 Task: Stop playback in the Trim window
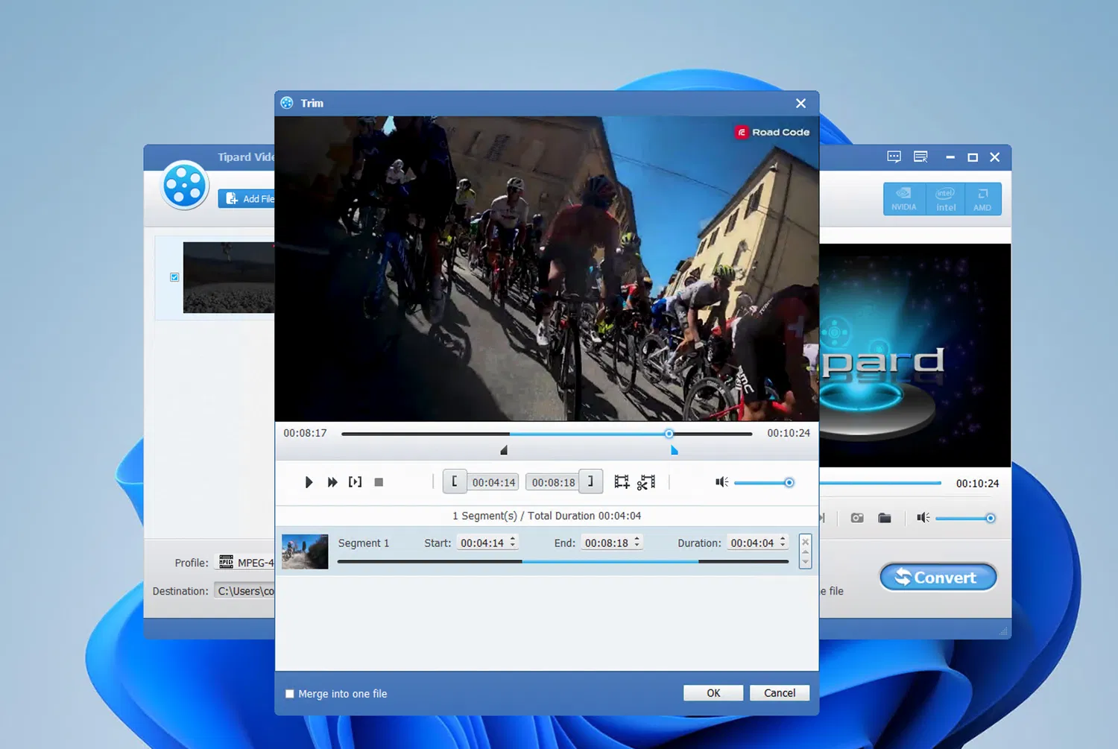[379, 482]
